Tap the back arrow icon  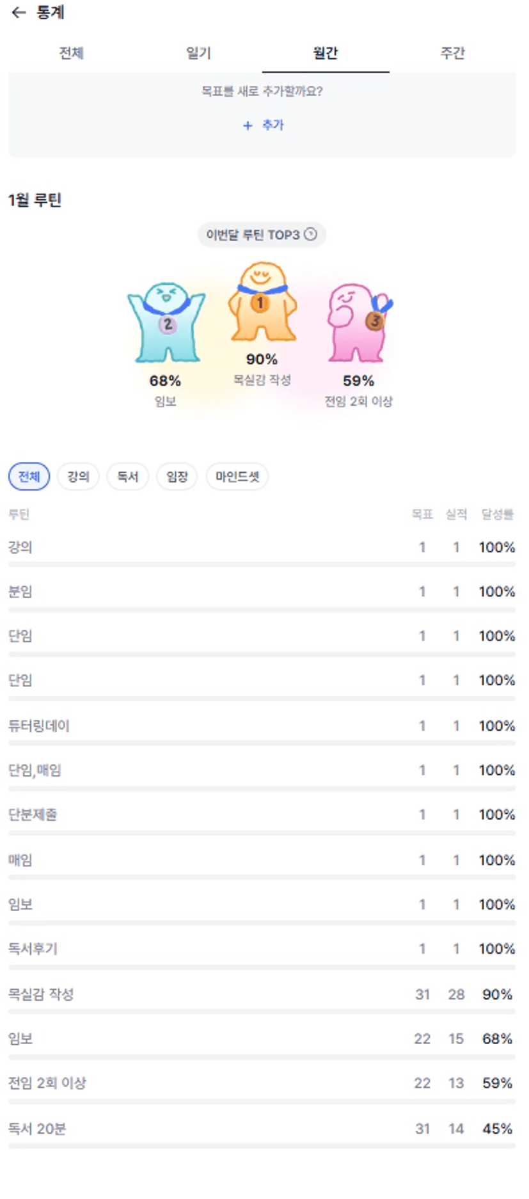19,12
